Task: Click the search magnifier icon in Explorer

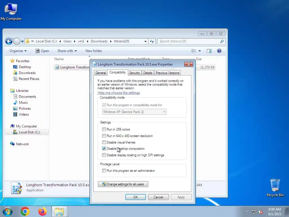Action: pyautogui.click(x=222, y=41)
